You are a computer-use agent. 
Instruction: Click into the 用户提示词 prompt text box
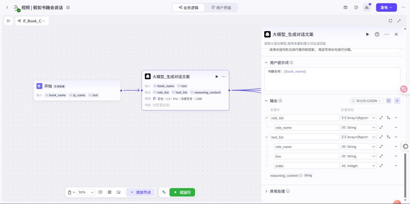[332, 79]
